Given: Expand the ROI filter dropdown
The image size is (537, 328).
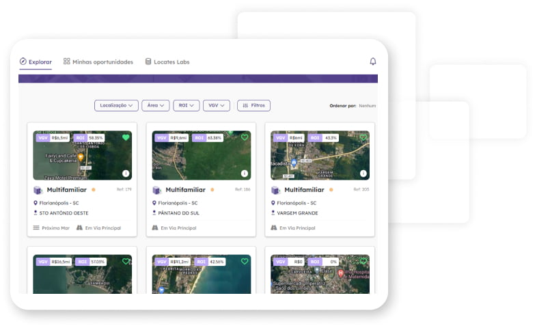Looking at the screenshot, I should (x=187, y=106).
